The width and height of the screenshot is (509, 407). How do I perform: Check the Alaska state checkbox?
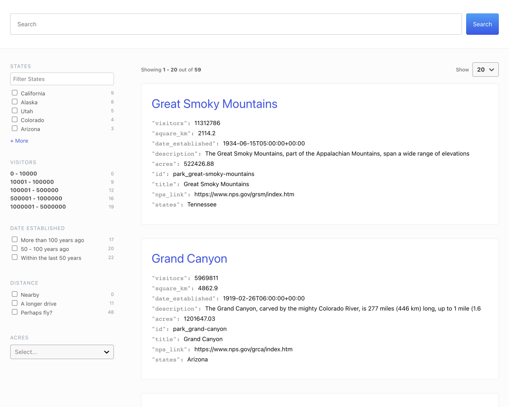(x=15, y=102)
